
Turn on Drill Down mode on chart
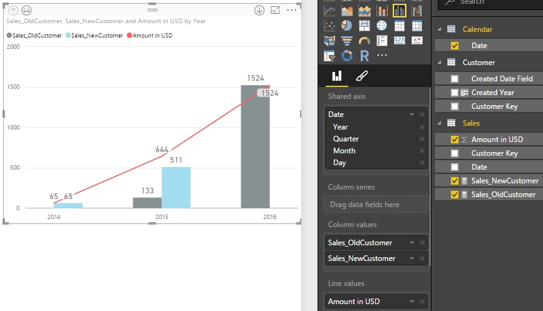tap(259, 11)
